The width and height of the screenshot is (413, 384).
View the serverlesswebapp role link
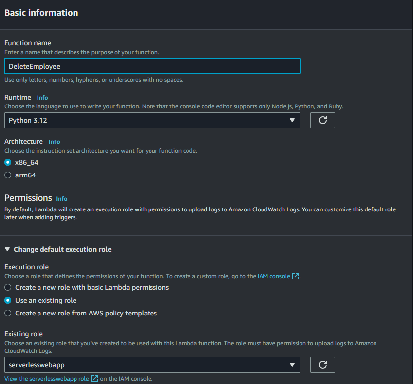click(46, 379)
